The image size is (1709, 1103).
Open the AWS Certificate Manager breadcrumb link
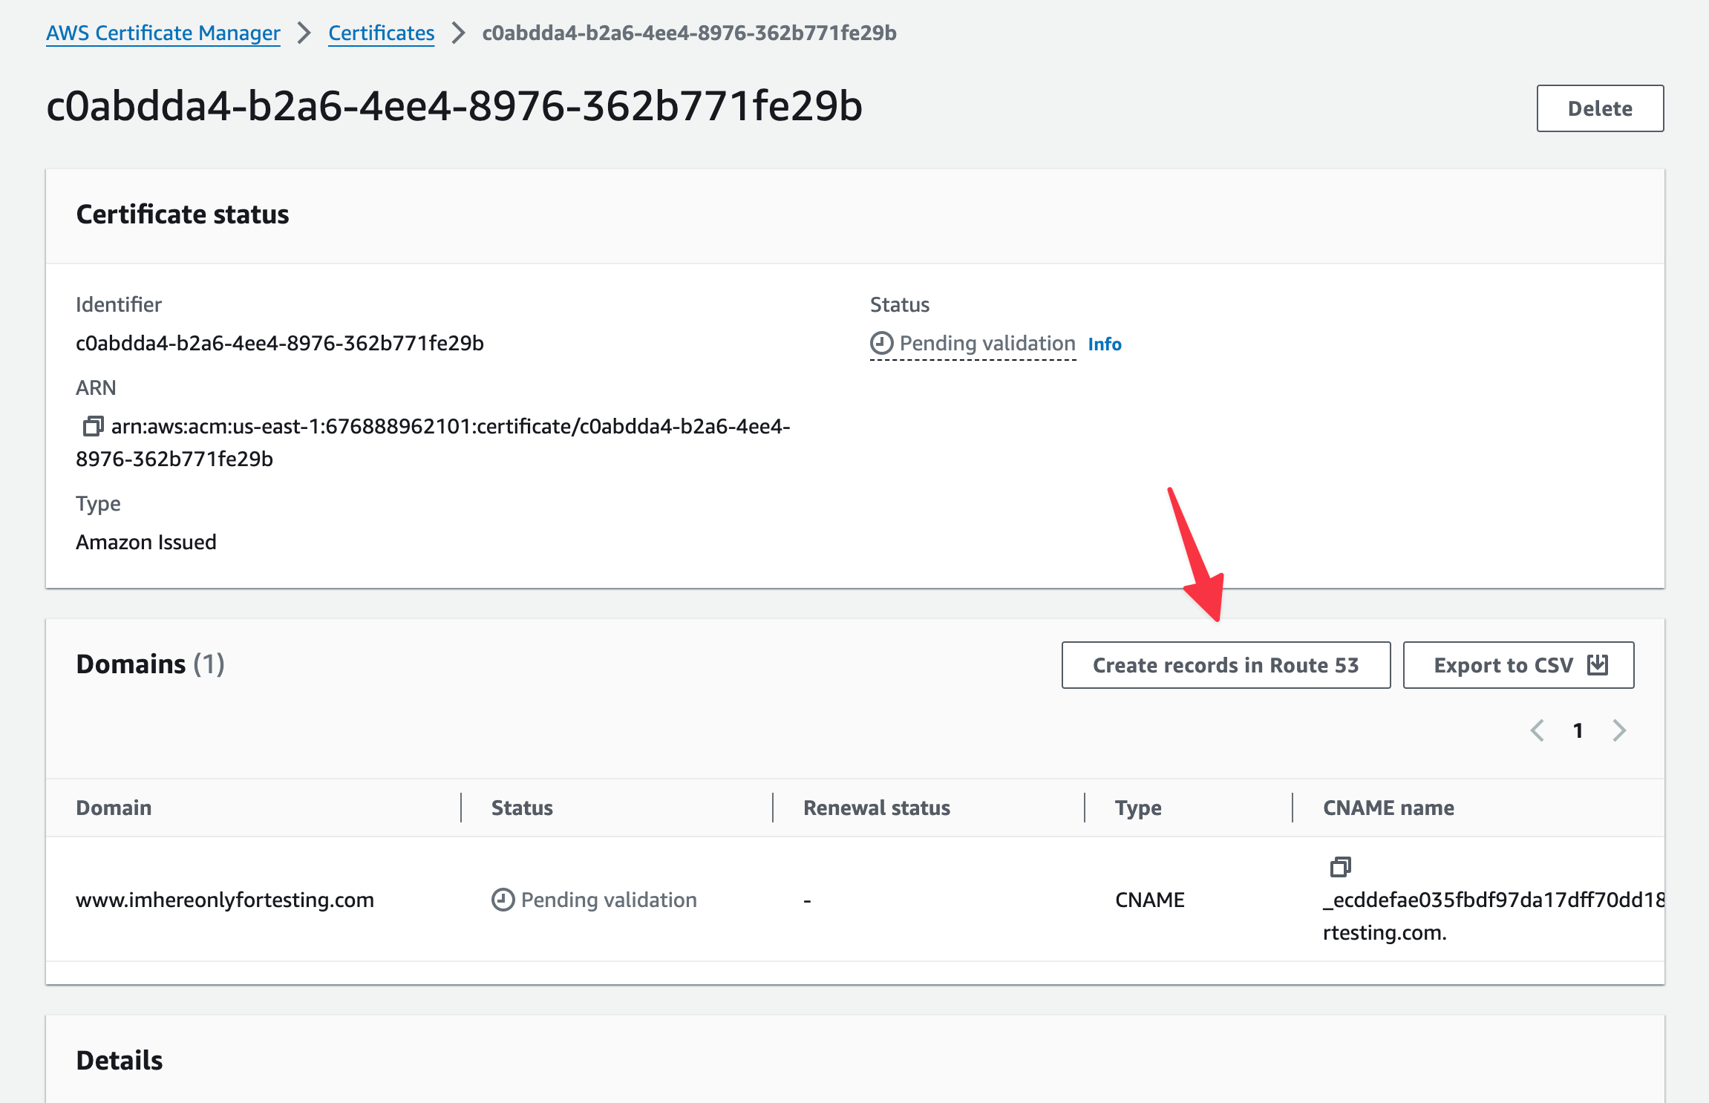tap(163, 33)
